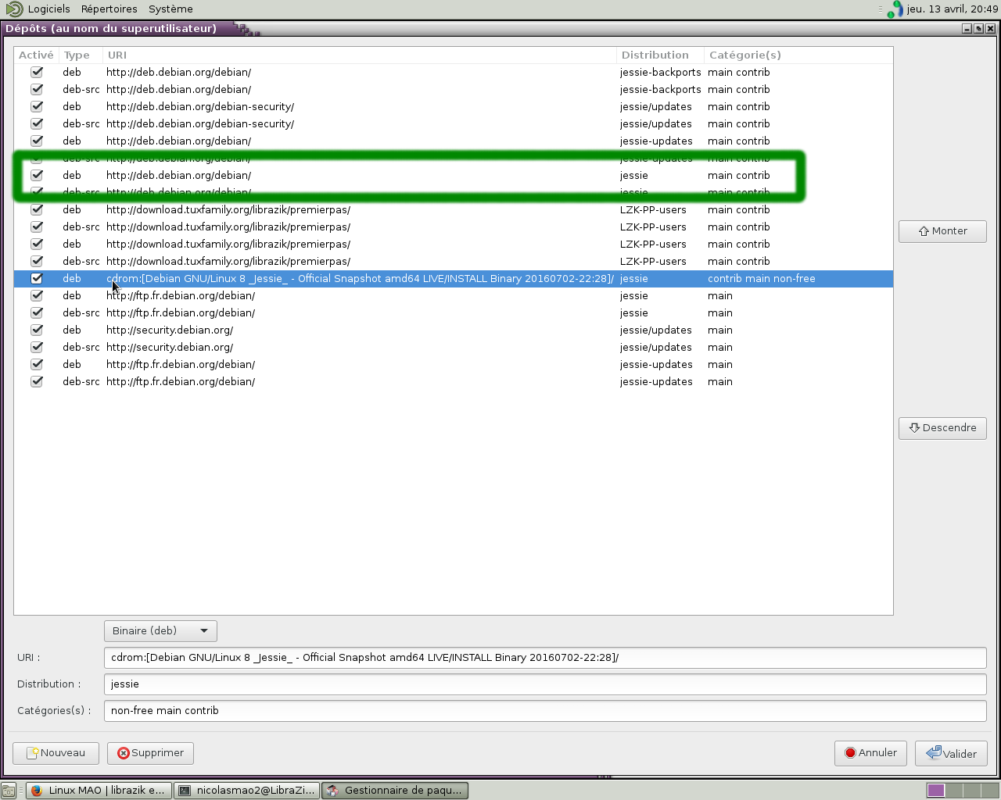
Task: Select the active purple workspace in the pager
Action: coord(936,791)
